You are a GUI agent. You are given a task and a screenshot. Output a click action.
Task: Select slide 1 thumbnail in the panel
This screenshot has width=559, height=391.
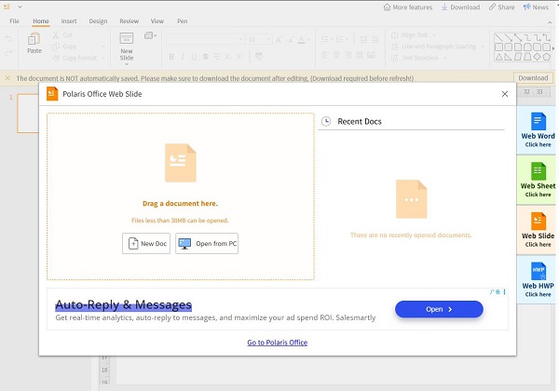pos(28,114)
